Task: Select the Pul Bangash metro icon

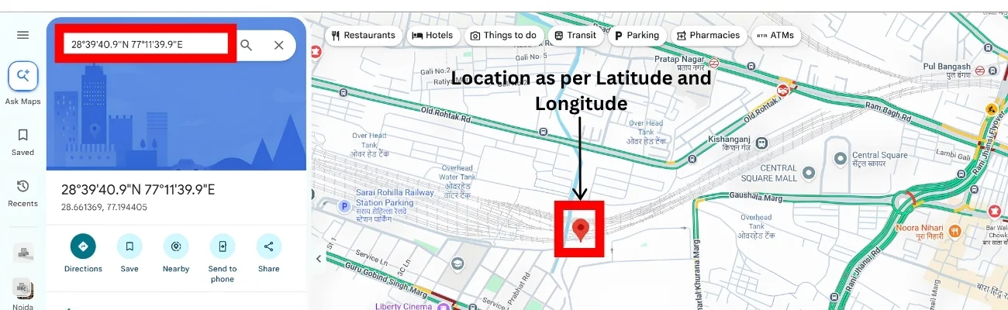Action: tap(979, 70)
